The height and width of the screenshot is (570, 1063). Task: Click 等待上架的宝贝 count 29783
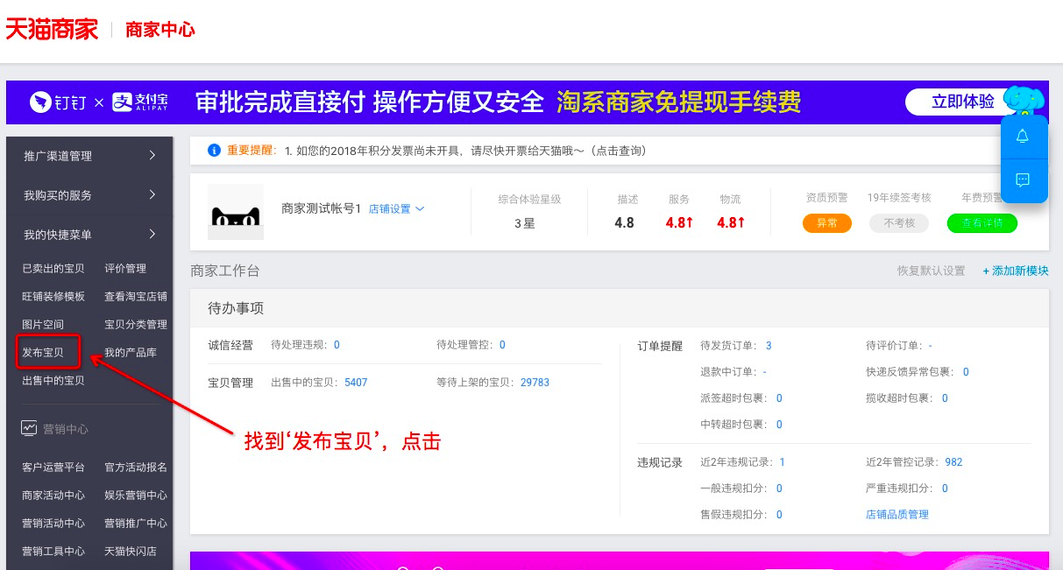pyautogui.click(x=535, y=383)
